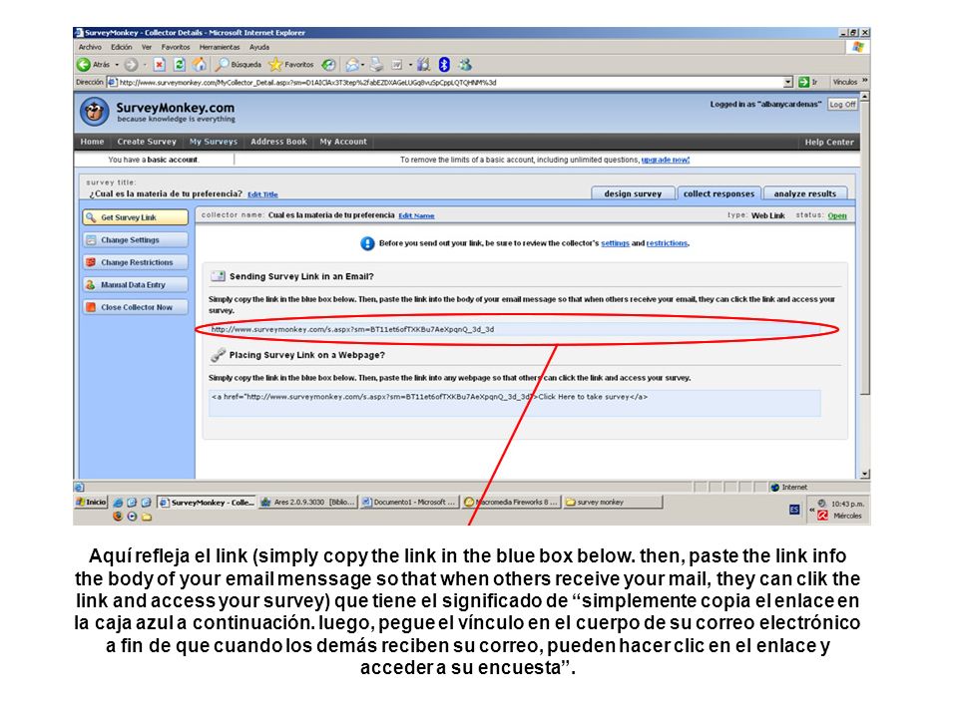Stop page loading with red X icon
This screenshot has height=718, width=958.
[x=159, y=64]
